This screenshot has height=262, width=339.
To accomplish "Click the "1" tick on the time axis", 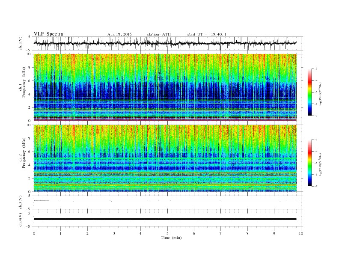I will 60,233.
